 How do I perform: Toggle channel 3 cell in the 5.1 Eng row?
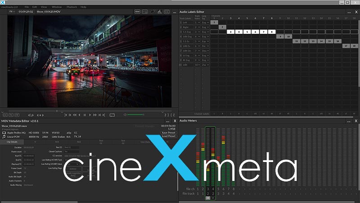(x=230, y=32)
